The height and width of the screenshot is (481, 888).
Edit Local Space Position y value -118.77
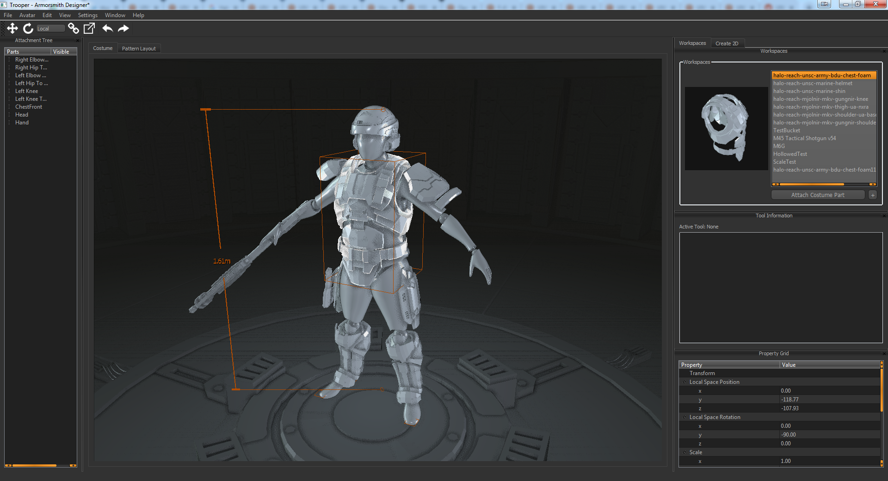pos(830,400)
